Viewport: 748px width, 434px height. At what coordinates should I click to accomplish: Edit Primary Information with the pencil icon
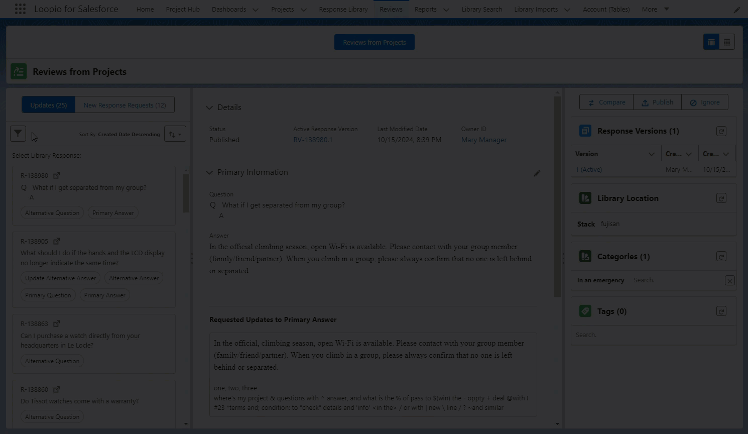537,173
